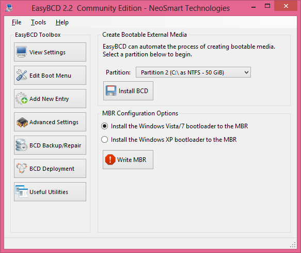Click the monitor icon for View Settings
Screen dimensions: 301x253
tap(21, 52)
